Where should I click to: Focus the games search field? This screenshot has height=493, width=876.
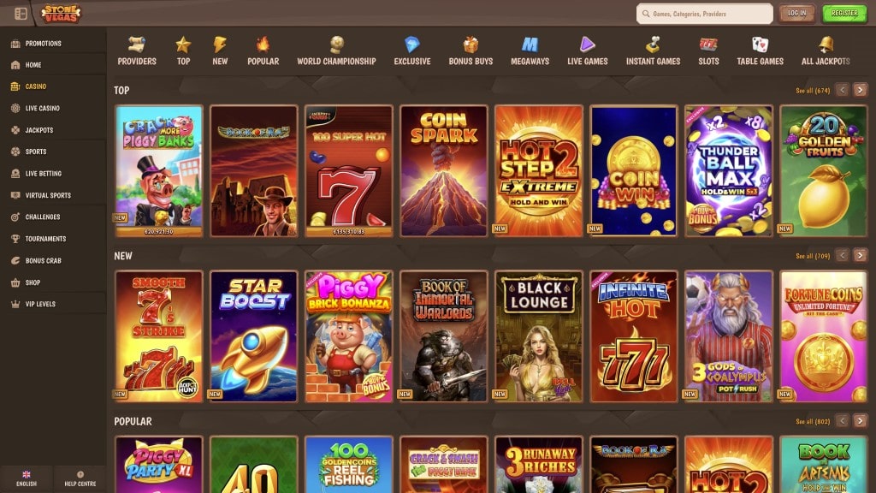click(705, 14)
